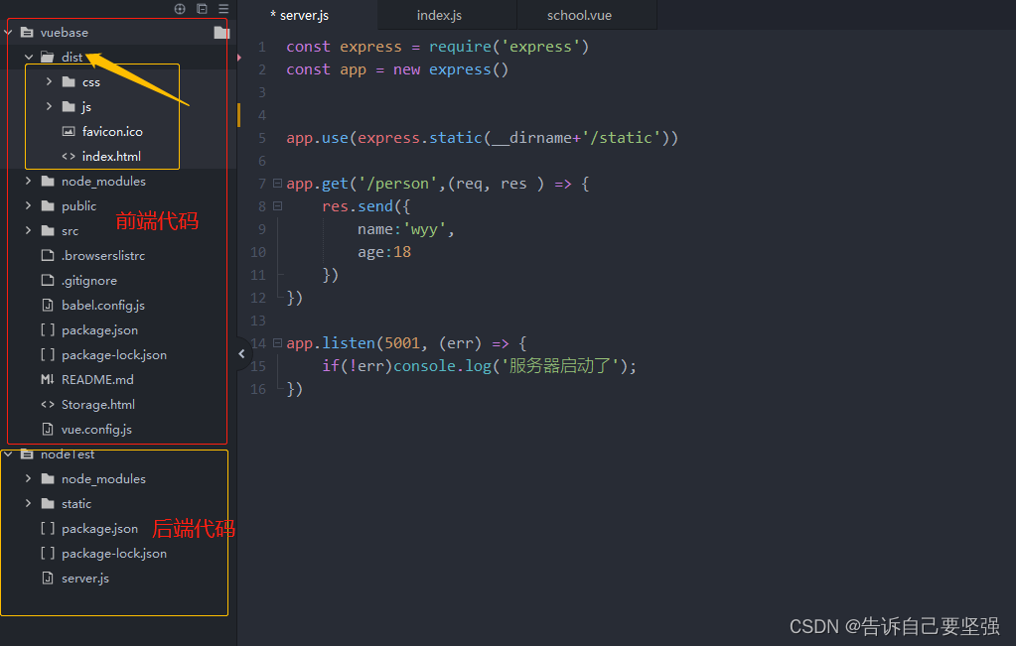
Task: Click the '/person' route string
Action: pos(398,184)
